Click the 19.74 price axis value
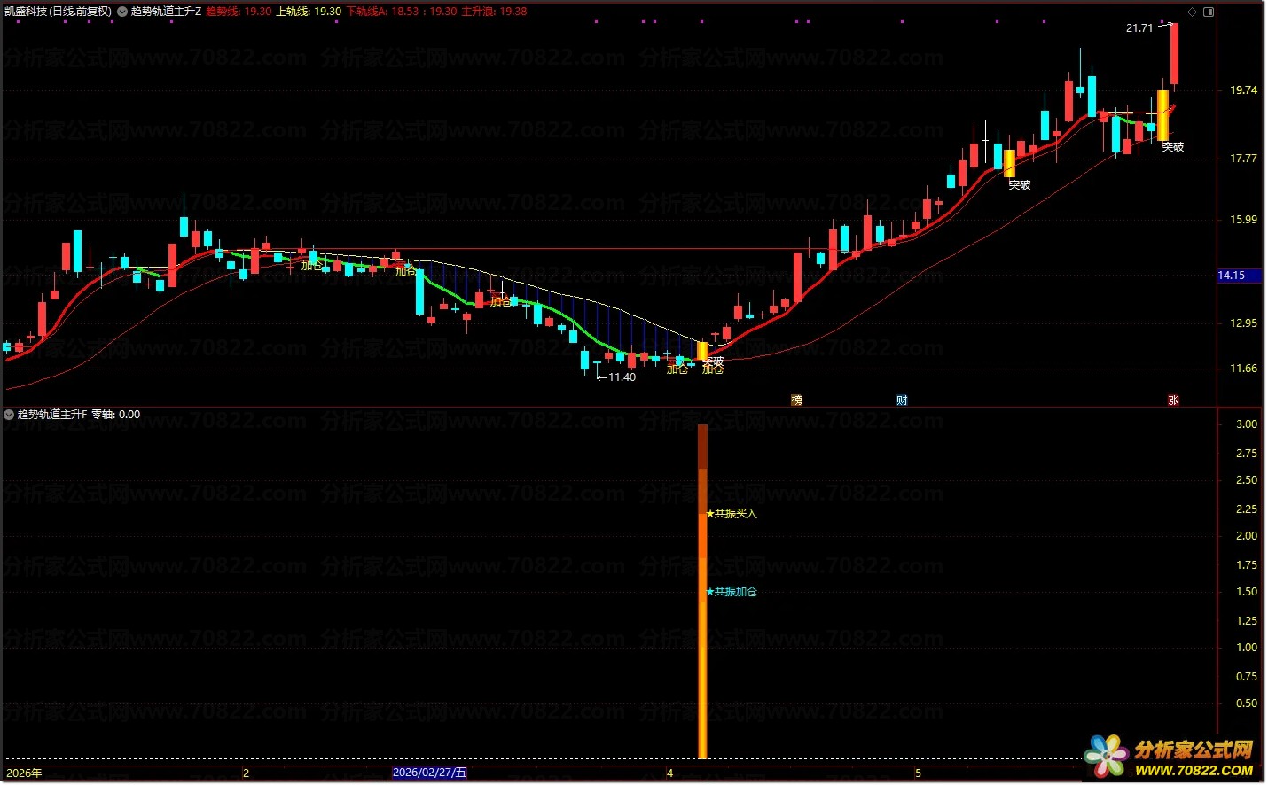 pyautogui.click(x=1243, y=90)
